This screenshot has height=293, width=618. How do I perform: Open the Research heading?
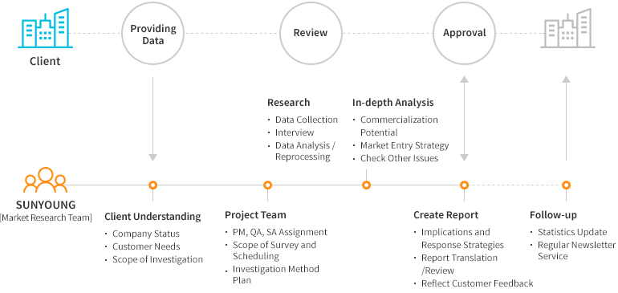coord(288,103)
